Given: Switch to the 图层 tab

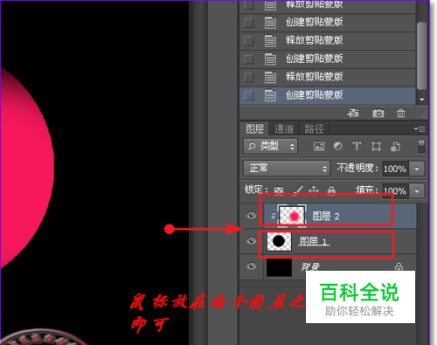Looking at the screenshot, I should click(254, 128).
